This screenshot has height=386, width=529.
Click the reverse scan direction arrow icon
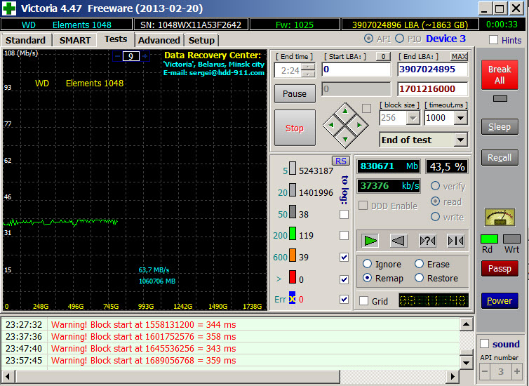click(399, 241)
